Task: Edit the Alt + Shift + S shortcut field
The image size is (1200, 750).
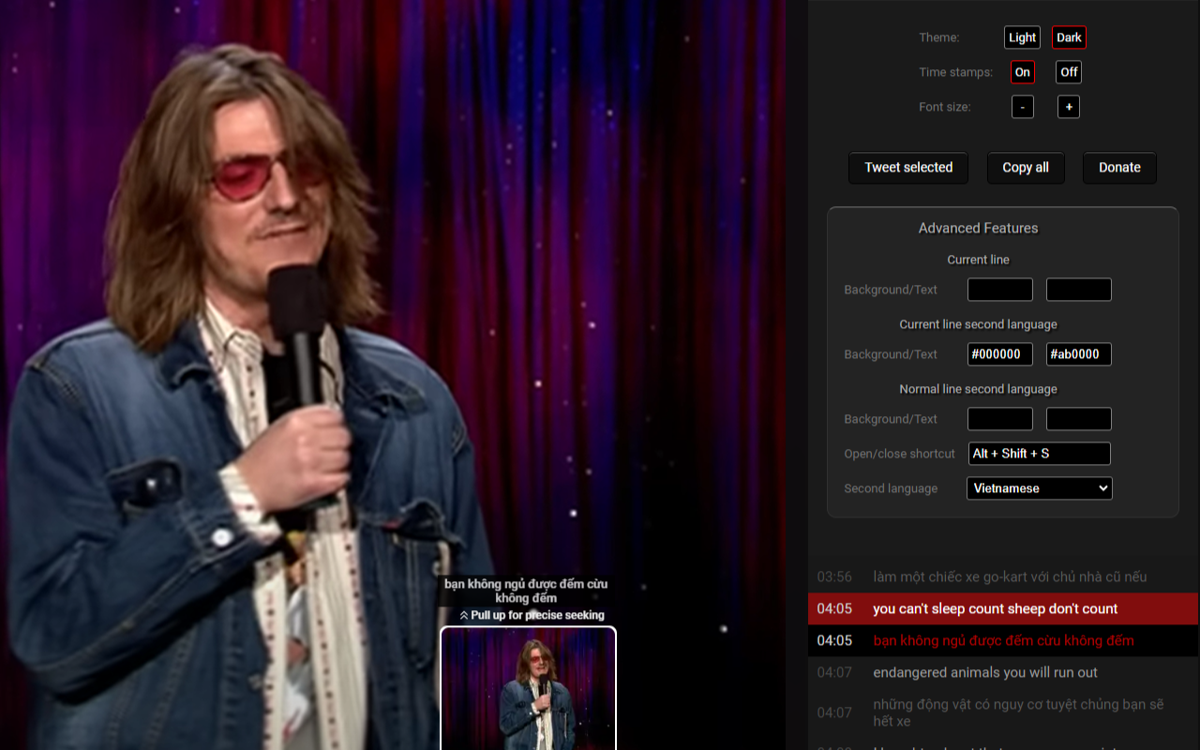Action: click(1039, 454)
